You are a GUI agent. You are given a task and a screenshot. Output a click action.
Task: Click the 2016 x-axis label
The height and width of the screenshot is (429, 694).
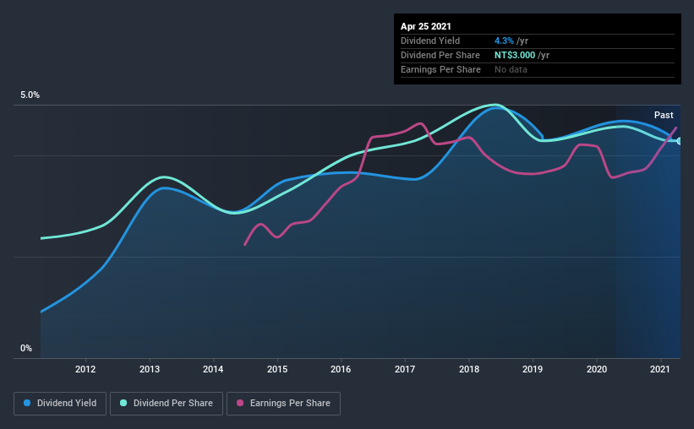point(341,369)
